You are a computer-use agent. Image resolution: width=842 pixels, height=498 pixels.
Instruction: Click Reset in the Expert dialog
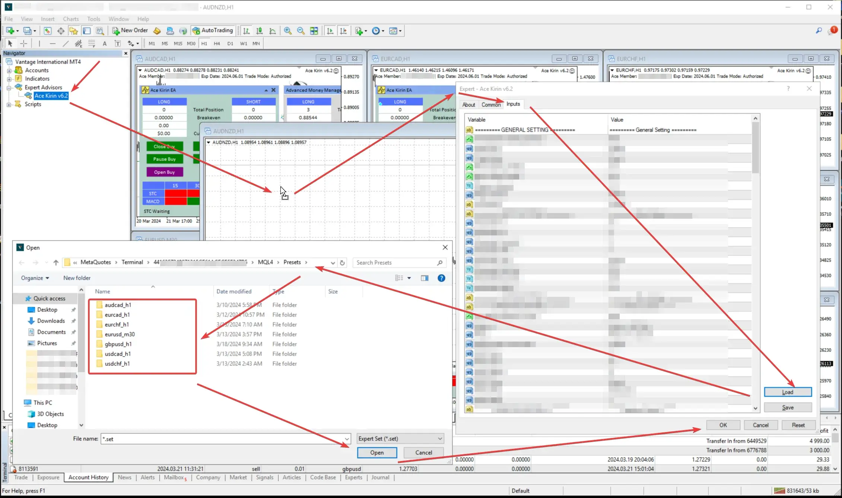tap(798, 425)
